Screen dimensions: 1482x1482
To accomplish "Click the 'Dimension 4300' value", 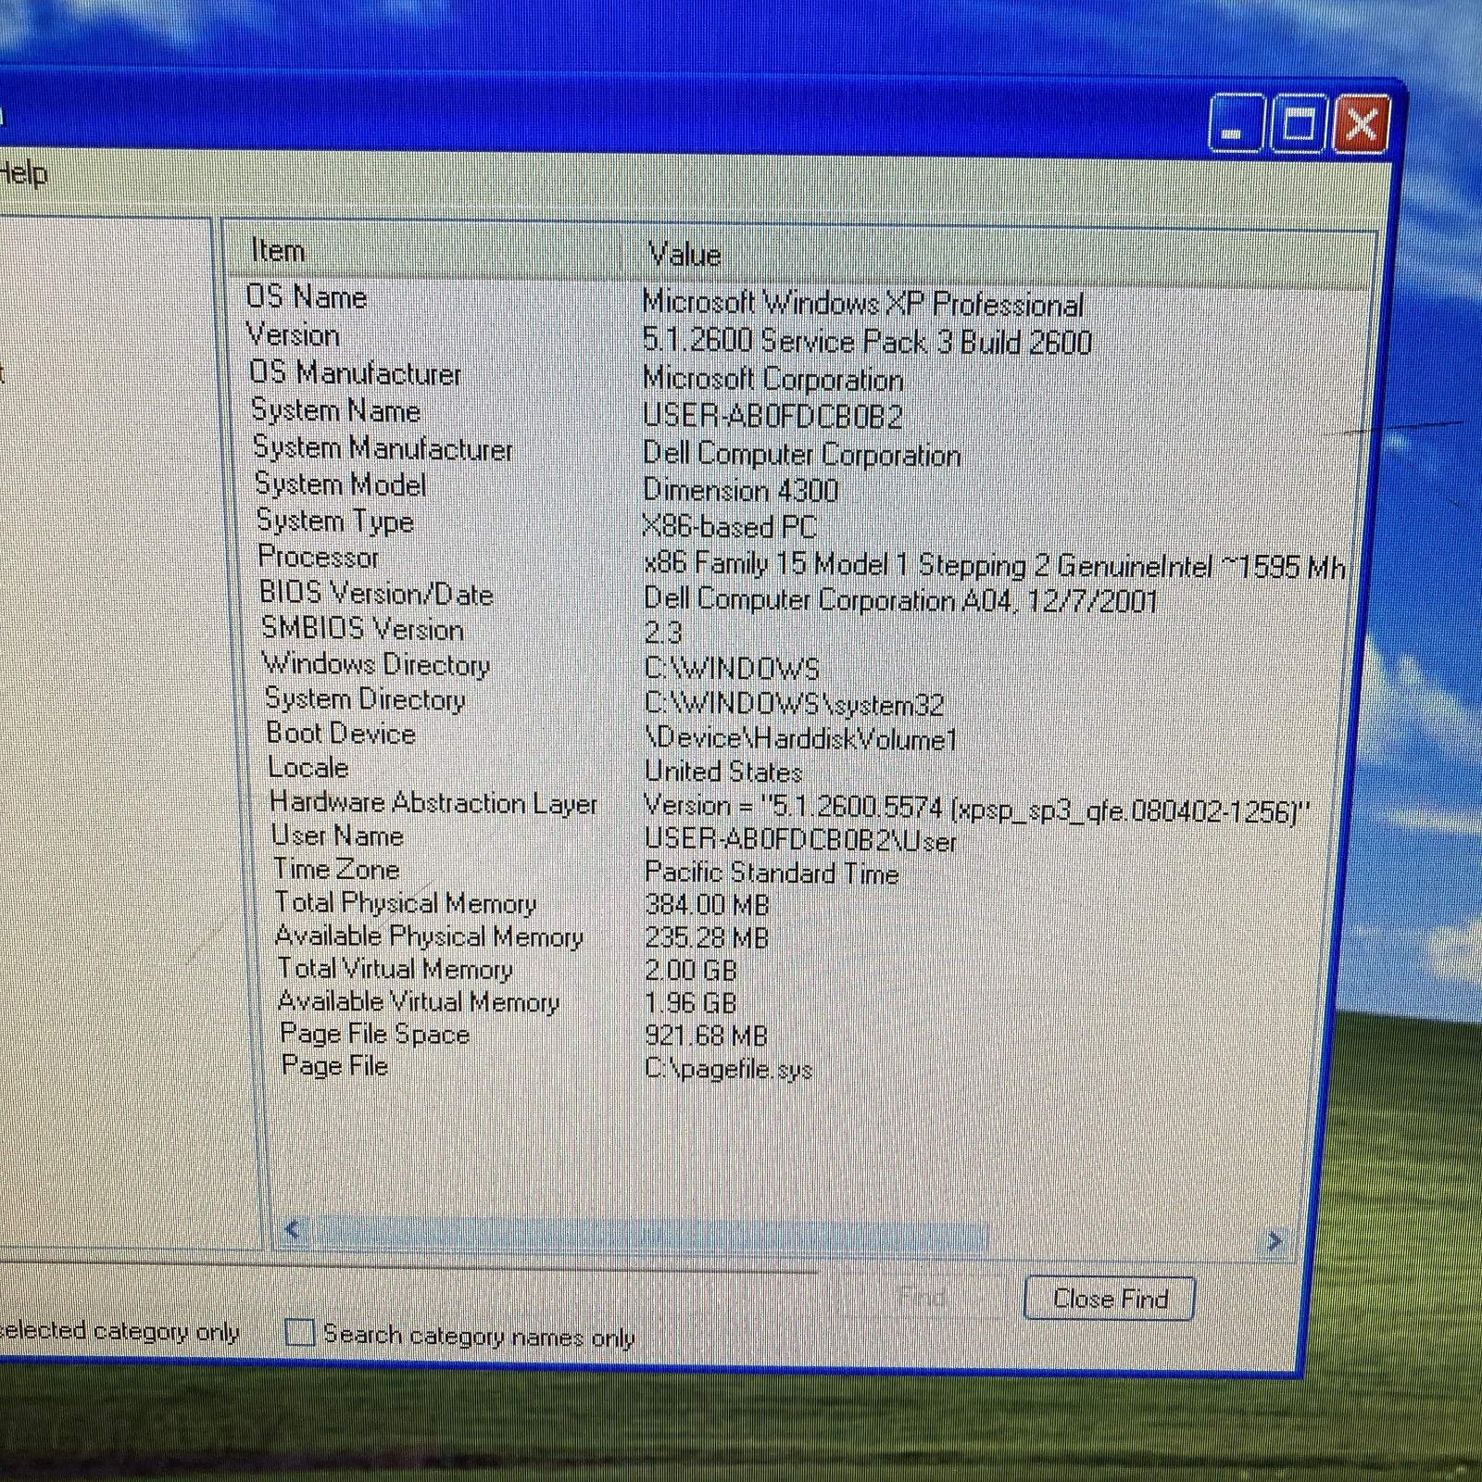I will pyautogui.click(x=740, y=489).
